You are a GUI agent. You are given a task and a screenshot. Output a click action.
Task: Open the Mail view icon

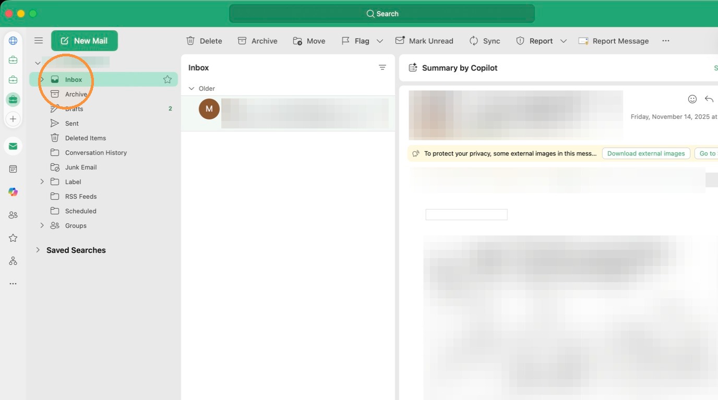coord(13,146)
